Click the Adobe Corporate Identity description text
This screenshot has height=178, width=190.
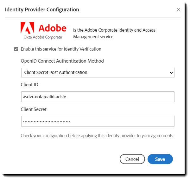point(114,33)
